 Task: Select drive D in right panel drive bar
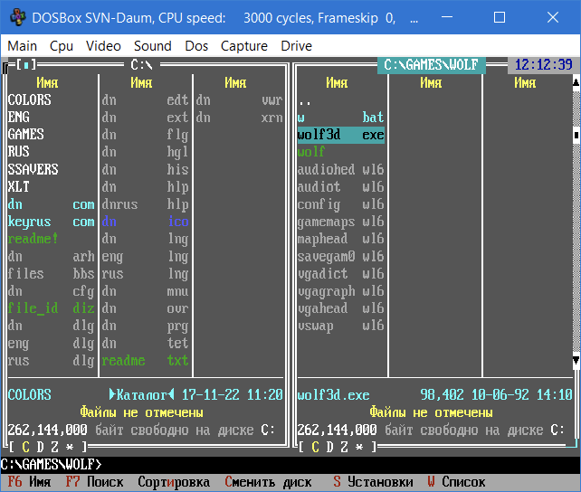329,447
